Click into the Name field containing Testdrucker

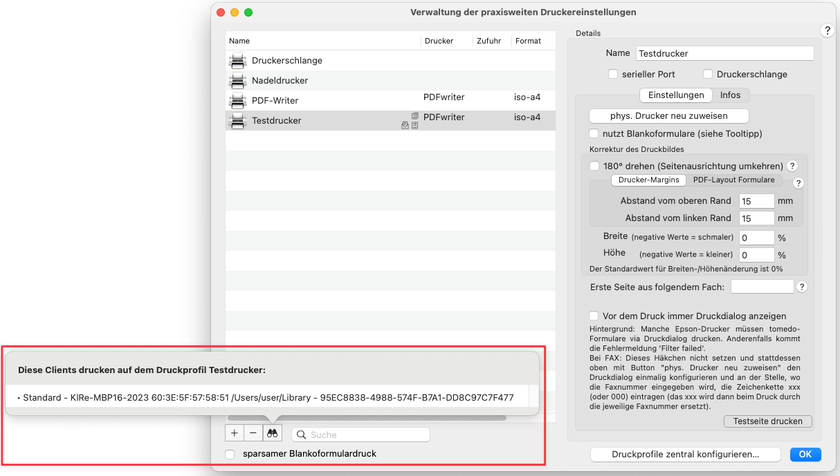point(724,53)
